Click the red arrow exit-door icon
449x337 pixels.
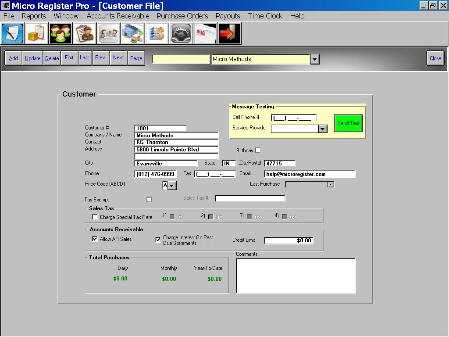[229, 33]
